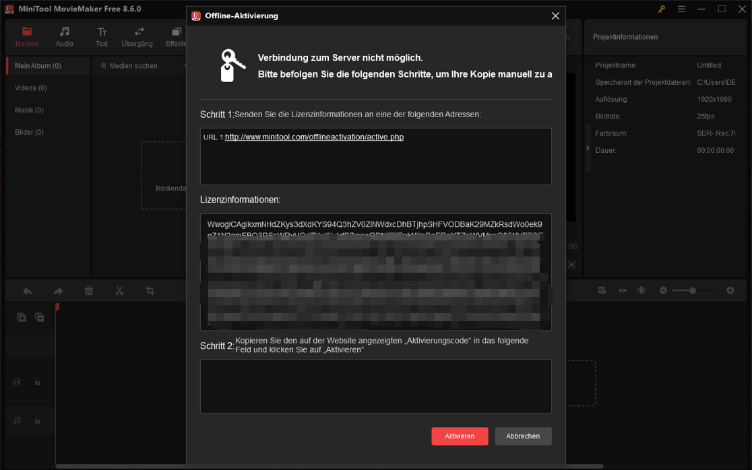Image resolution: width=752 pixels, height=470 pixels.
Task: Switch to the Übergäng tab
Action: pyautogui.click(x=137, y=37)
